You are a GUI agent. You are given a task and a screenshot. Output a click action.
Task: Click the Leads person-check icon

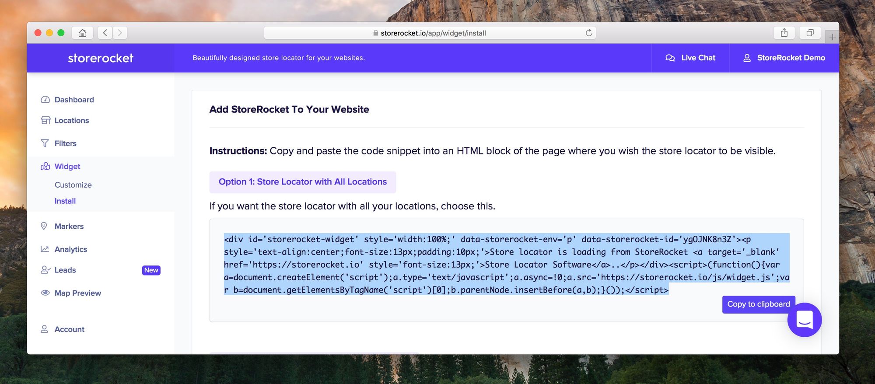(45, 270)
